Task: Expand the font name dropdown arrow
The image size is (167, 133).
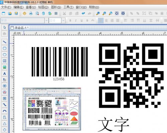Action: click(46, 20)
